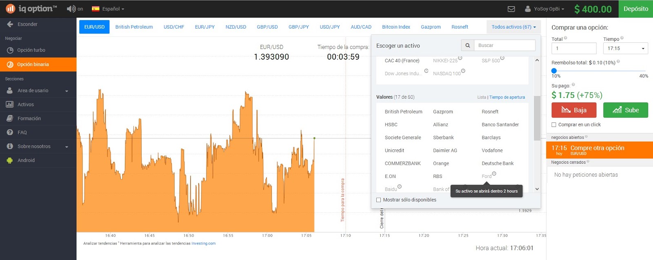Screen dimensions: 653x260
Task: Switch to the British Petroleum tab
Action: [134, 27]
